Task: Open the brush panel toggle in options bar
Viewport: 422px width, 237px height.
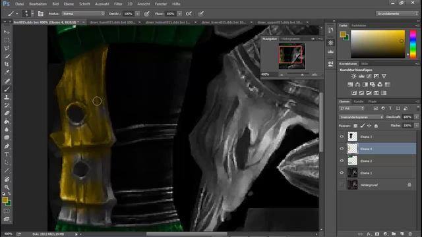Action: point(41,14)
